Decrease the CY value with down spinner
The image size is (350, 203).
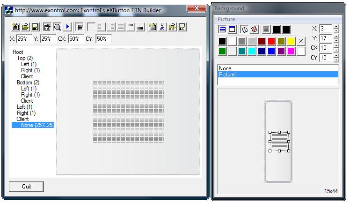pyautogui.click(x=336, y=60)
